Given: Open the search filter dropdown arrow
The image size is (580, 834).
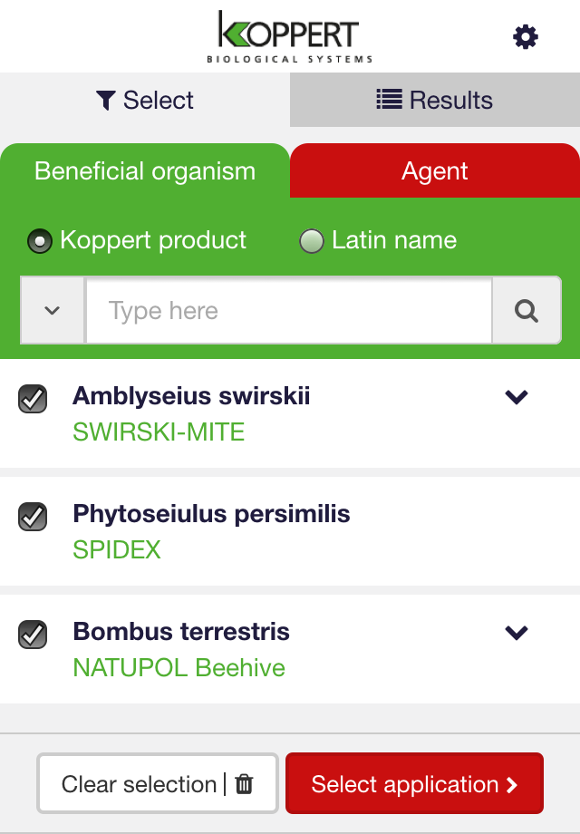Looking at the screenshot, I should point(52,310).
